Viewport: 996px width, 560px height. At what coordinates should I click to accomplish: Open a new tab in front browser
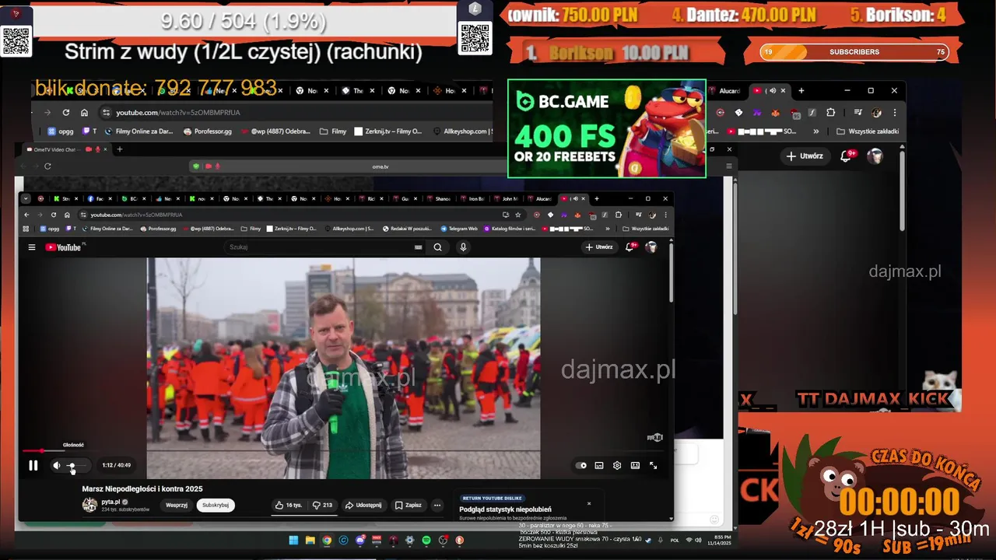click(597, 198)
